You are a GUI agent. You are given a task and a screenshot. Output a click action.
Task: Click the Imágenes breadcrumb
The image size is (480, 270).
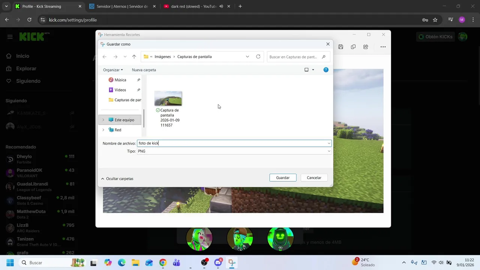[162, 57]
